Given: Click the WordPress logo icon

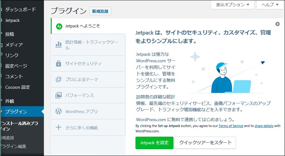Looking at the screenshot, I should click(58, 111).
